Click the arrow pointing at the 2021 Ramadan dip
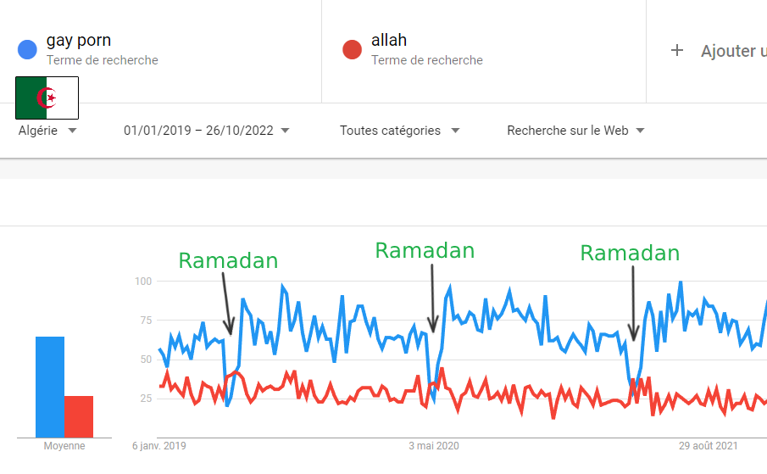767x474 pixels. [x=633, y=303]
